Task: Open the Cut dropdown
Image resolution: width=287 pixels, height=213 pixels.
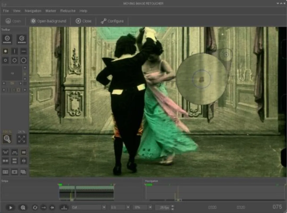Action: (x=89, y=207)
